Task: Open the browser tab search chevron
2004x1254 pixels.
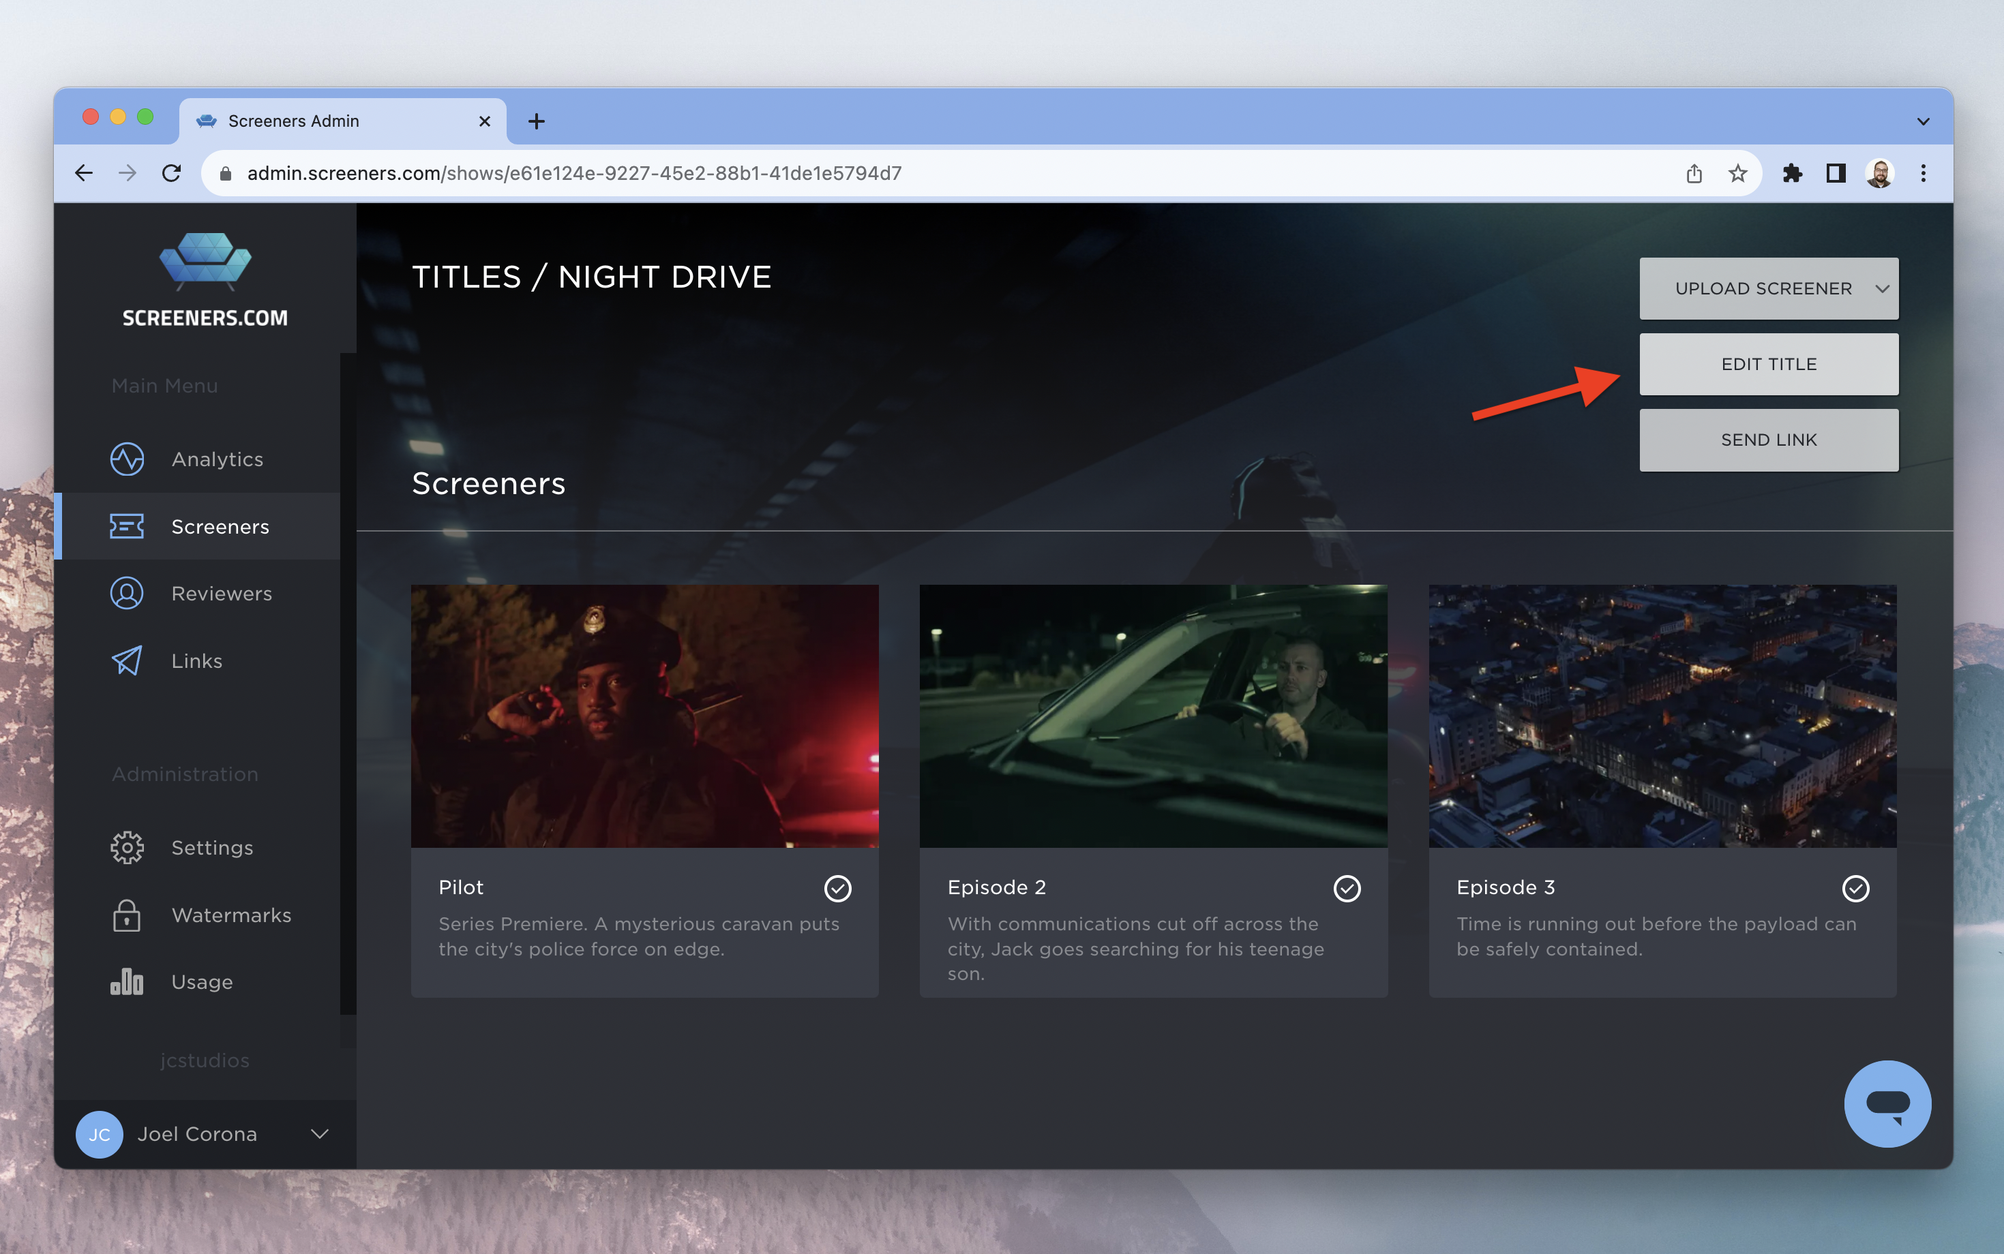Action: (1923, 122)
